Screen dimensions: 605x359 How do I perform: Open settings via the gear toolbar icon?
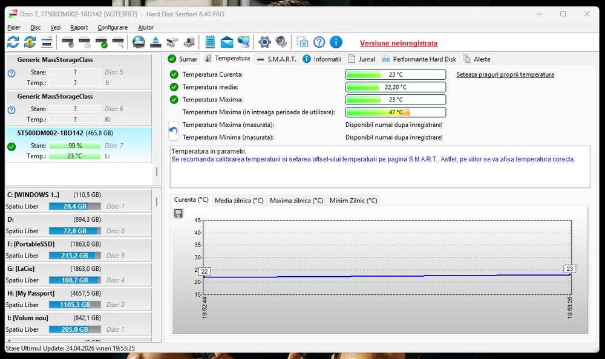(264, 42)
